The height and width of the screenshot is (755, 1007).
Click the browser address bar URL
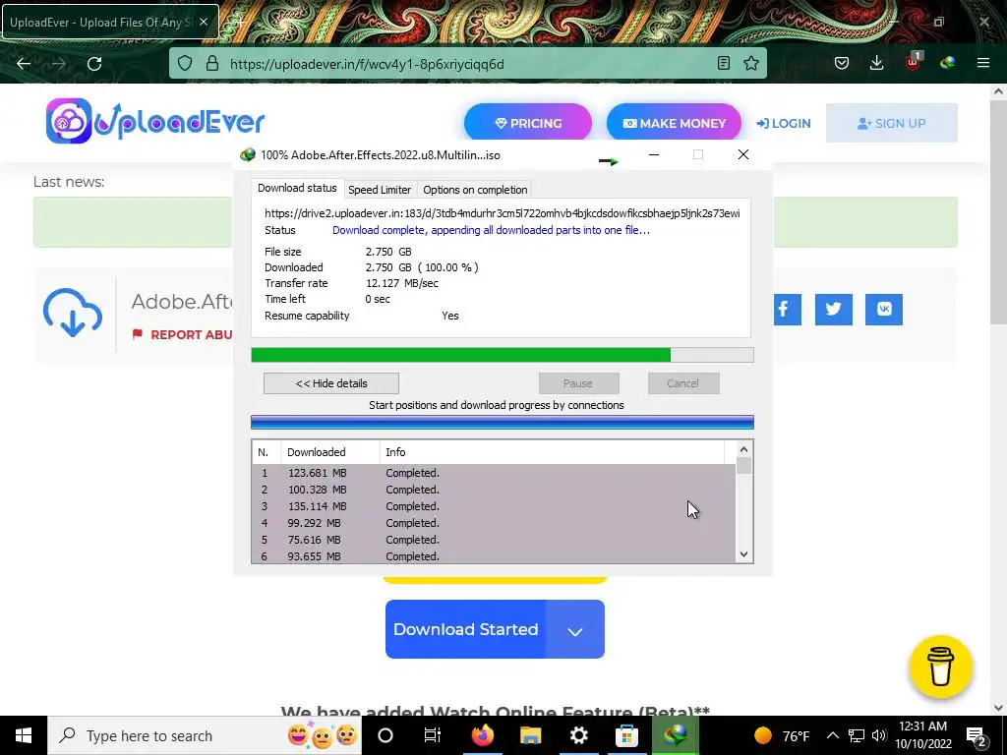click(367, 64)
